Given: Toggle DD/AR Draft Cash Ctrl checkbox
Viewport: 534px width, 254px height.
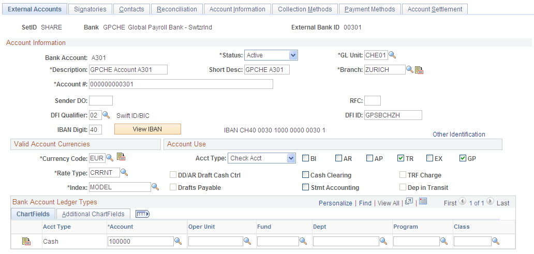Looking at the screenshot, I should tap(173, 175).
